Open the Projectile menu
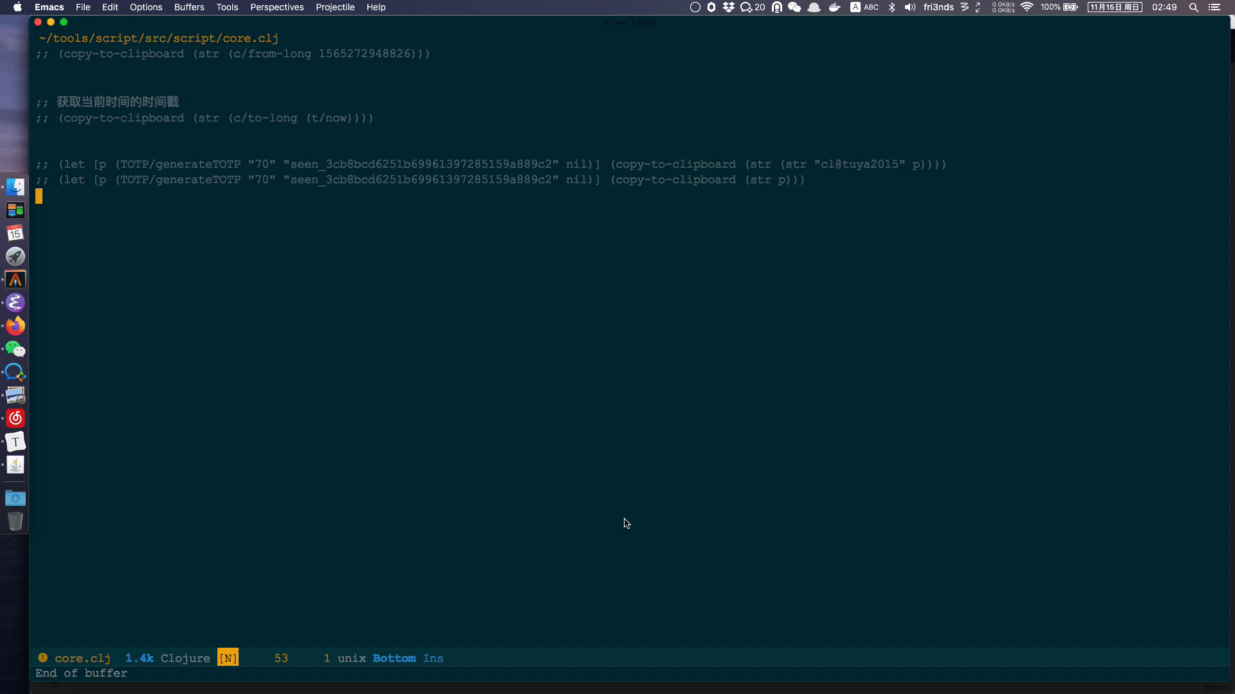The height and width of the screenshot is (694, 1235). click(335, 7)
